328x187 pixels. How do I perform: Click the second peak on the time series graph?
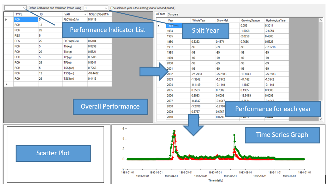point(234,135)
